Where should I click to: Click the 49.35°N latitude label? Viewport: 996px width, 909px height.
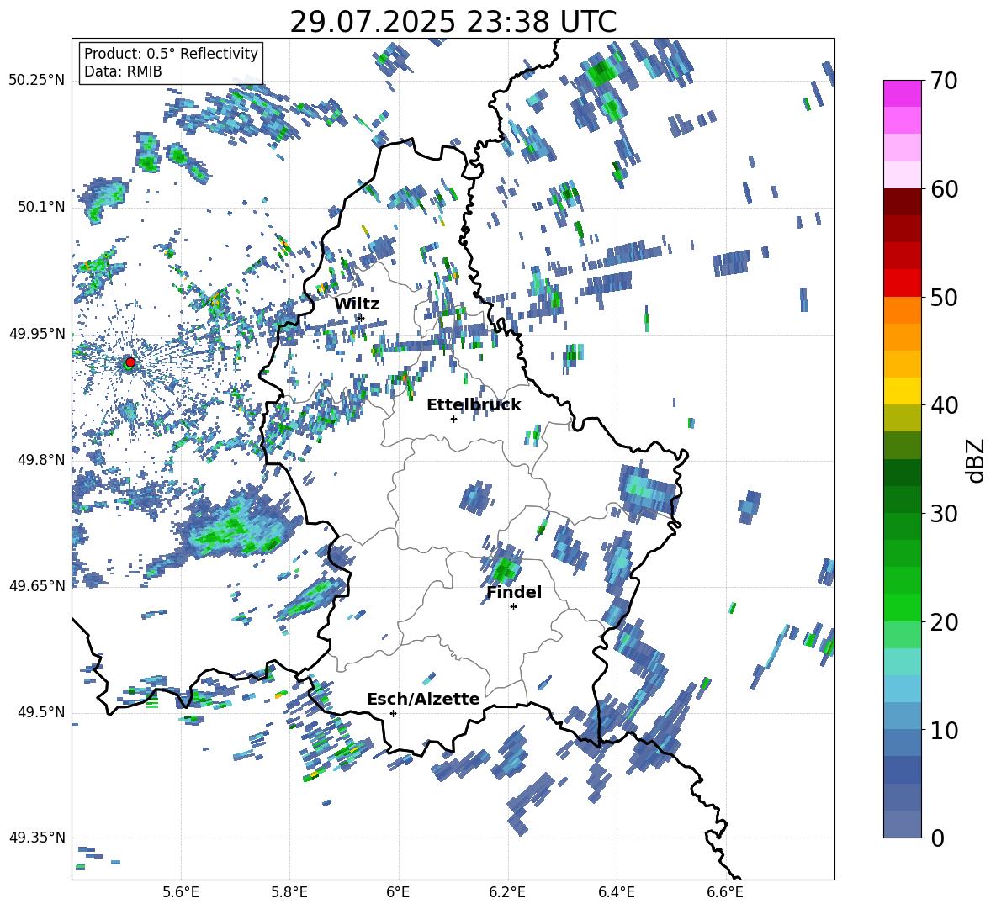coord(37,838)
